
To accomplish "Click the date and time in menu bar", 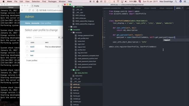I will (150, 1).
